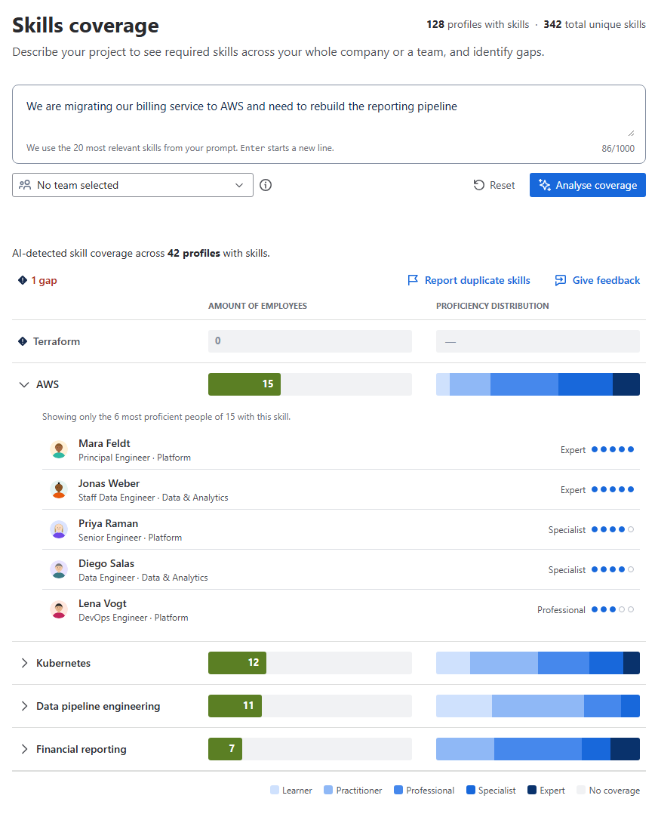Click the Professional legend swatch
This screenshot has width=658, height=820.
[x=398, y=790]
